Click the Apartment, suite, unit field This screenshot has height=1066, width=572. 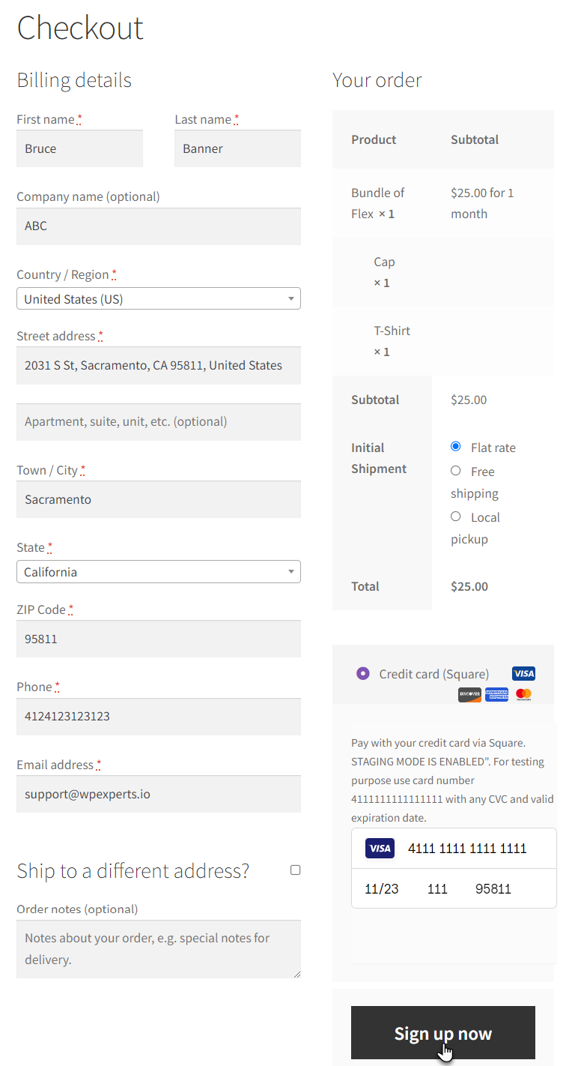coord(159,421)
